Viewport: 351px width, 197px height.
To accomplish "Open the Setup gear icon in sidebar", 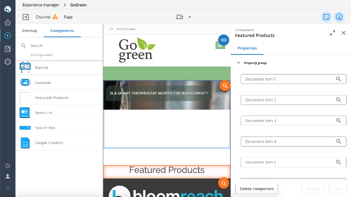I will pyautogui.click(x=8, y=62).
